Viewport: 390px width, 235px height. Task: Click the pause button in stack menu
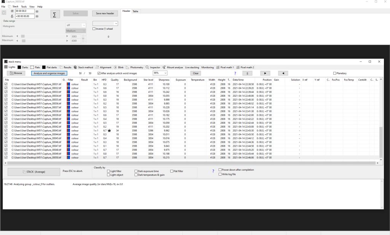tap(247, 74)
